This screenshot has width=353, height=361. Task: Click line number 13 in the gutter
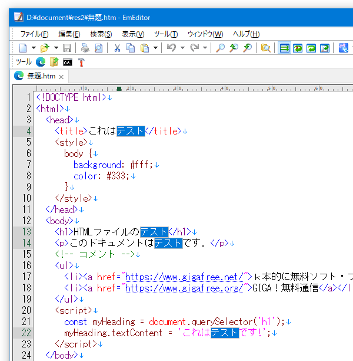(x=26, y=232)
